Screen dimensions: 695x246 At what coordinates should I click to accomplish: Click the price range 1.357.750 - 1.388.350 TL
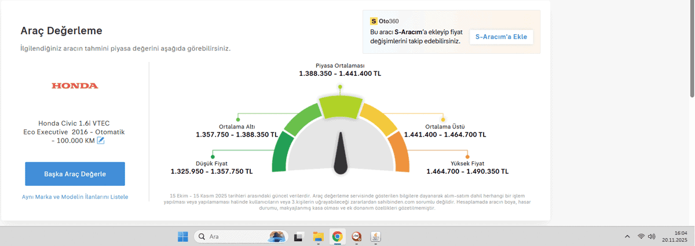237,134
